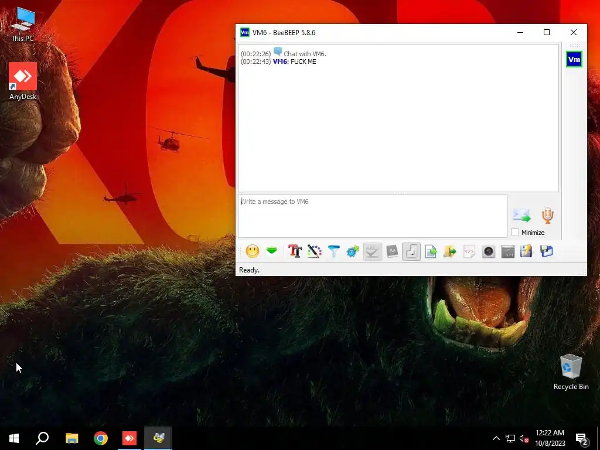The width and height of the screenshot is (600, 450).
Task: Click the BeeBEEP bee taskbar icon
Action: (158, 438)
